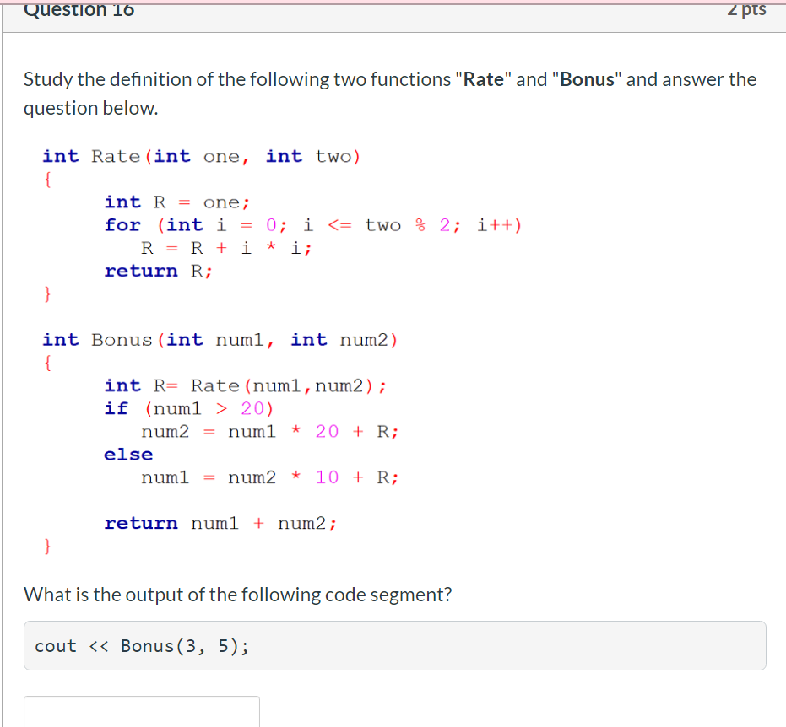This screenshot has width=786, height=727.
Task: Click the int Rate function signature line
Action: (200, 156)
